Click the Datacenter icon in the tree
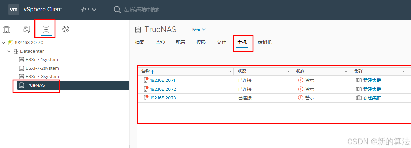Image resolution: width=411 pixels, height=148 pixels. (x=16, y=51)
